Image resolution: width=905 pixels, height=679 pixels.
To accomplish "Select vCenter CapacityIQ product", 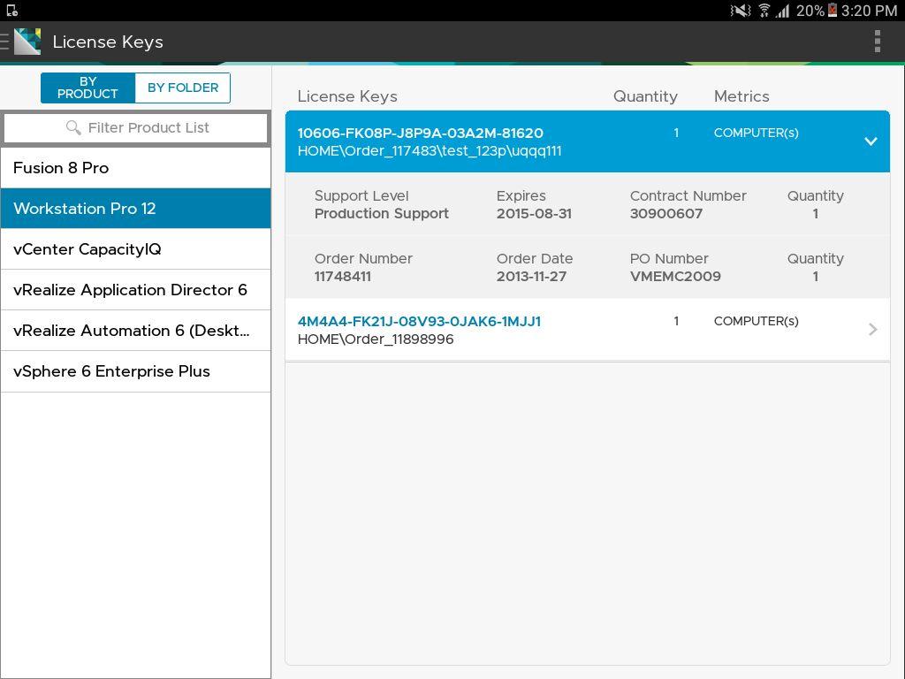I will click(135, 248).
